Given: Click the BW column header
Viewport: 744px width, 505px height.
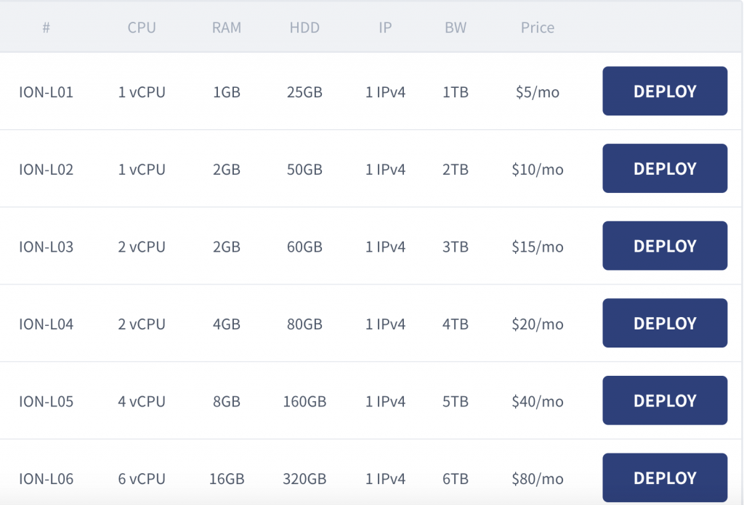Looking at the screenshot, I should pyautogui.click(x=456, y=28).
